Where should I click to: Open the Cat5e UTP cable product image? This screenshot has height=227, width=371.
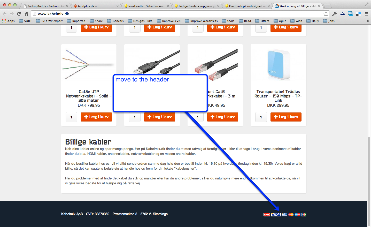click(x=89, y=65)
